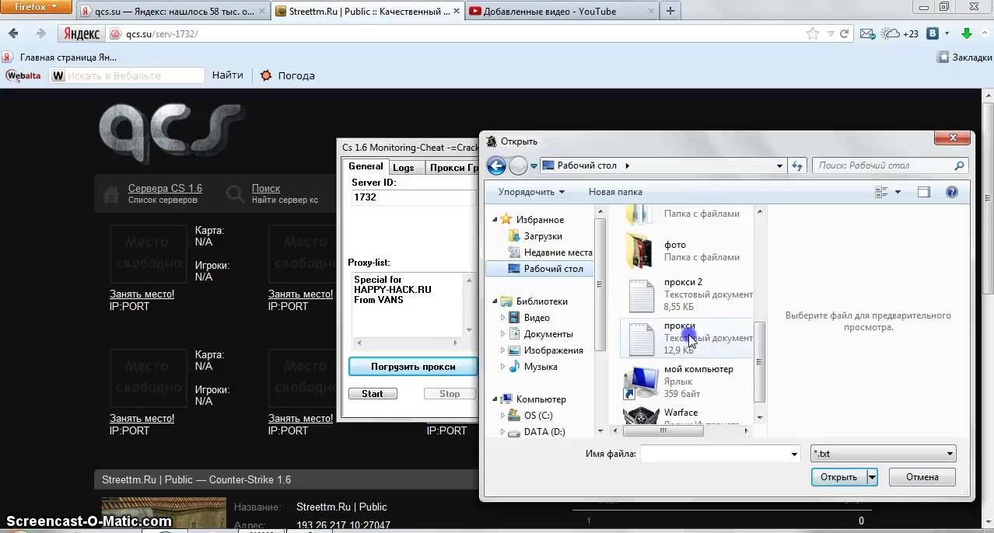994x533 pixels.
Task: Select Документы library in tree
Action: pos(548,334)
